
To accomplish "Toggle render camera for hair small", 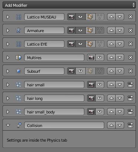I will 91,85.
